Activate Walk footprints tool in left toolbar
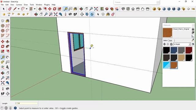This screenshot has width=196, height=110. 3,94
